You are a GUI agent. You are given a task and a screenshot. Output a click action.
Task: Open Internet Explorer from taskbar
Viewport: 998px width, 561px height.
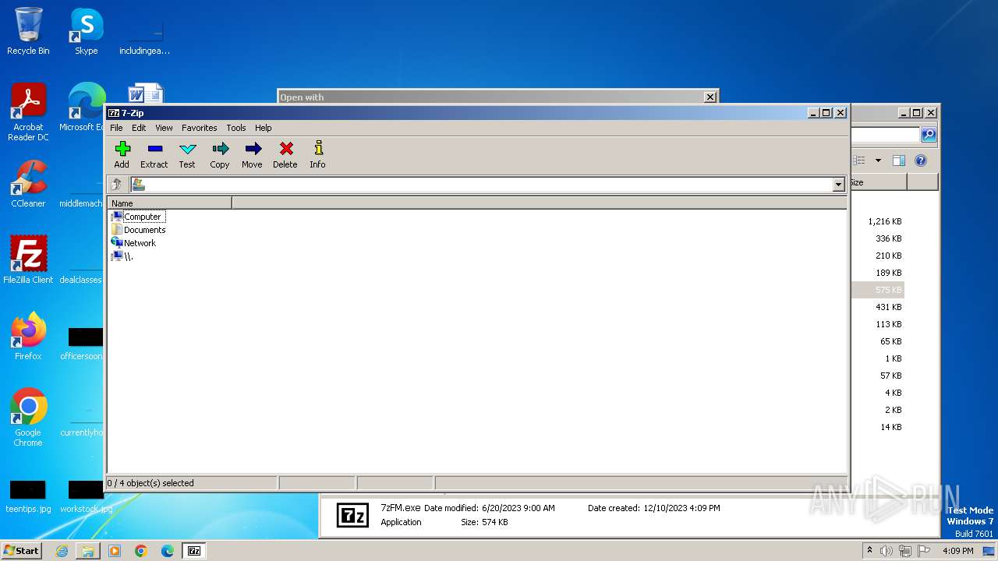(x=62, y=551)
